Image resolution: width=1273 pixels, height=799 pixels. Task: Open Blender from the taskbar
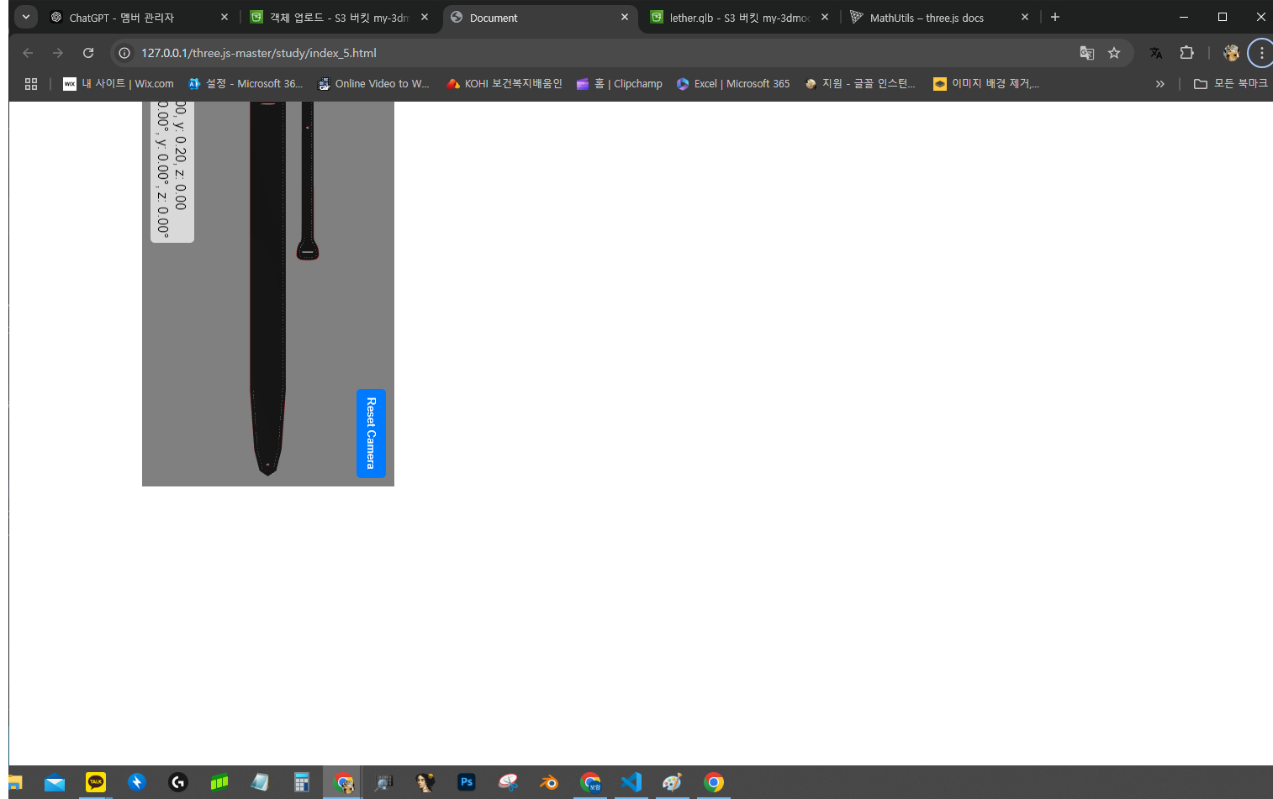coord(549,783)
